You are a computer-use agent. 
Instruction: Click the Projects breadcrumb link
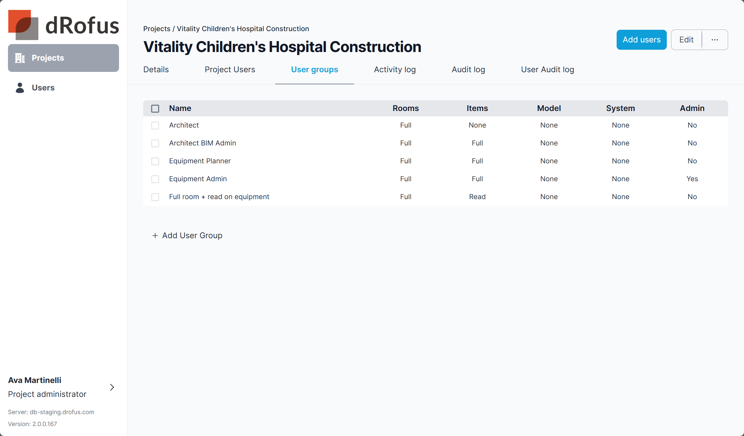(x=156, y=29)
